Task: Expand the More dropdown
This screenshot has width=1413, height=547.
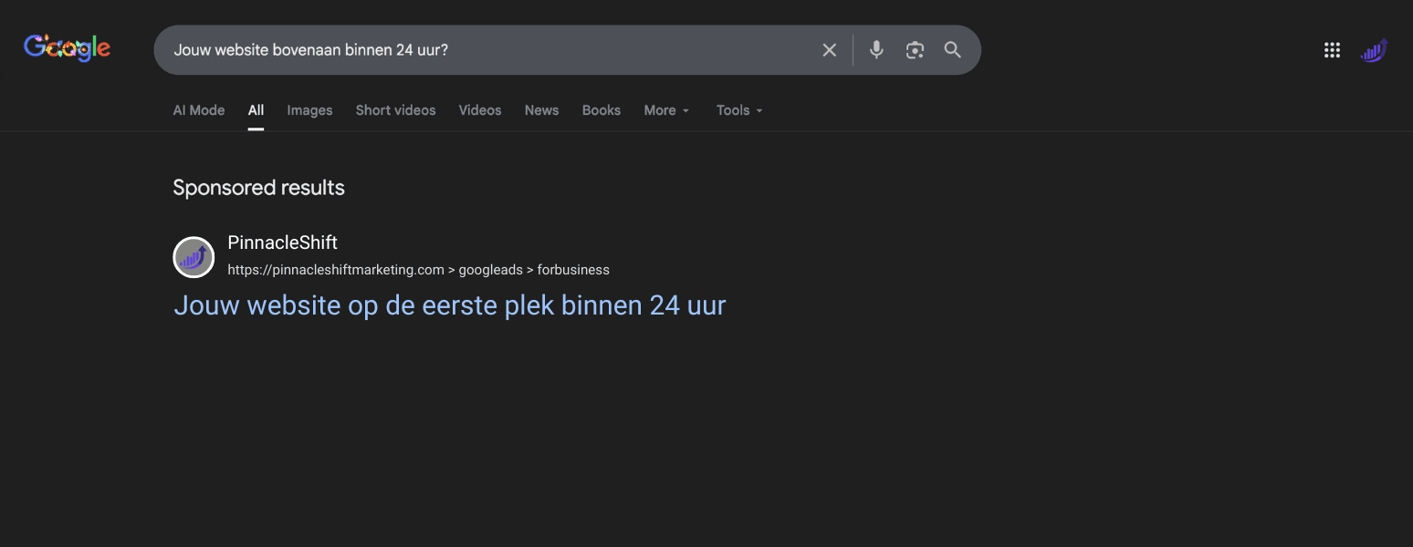Action: (666, 110)
